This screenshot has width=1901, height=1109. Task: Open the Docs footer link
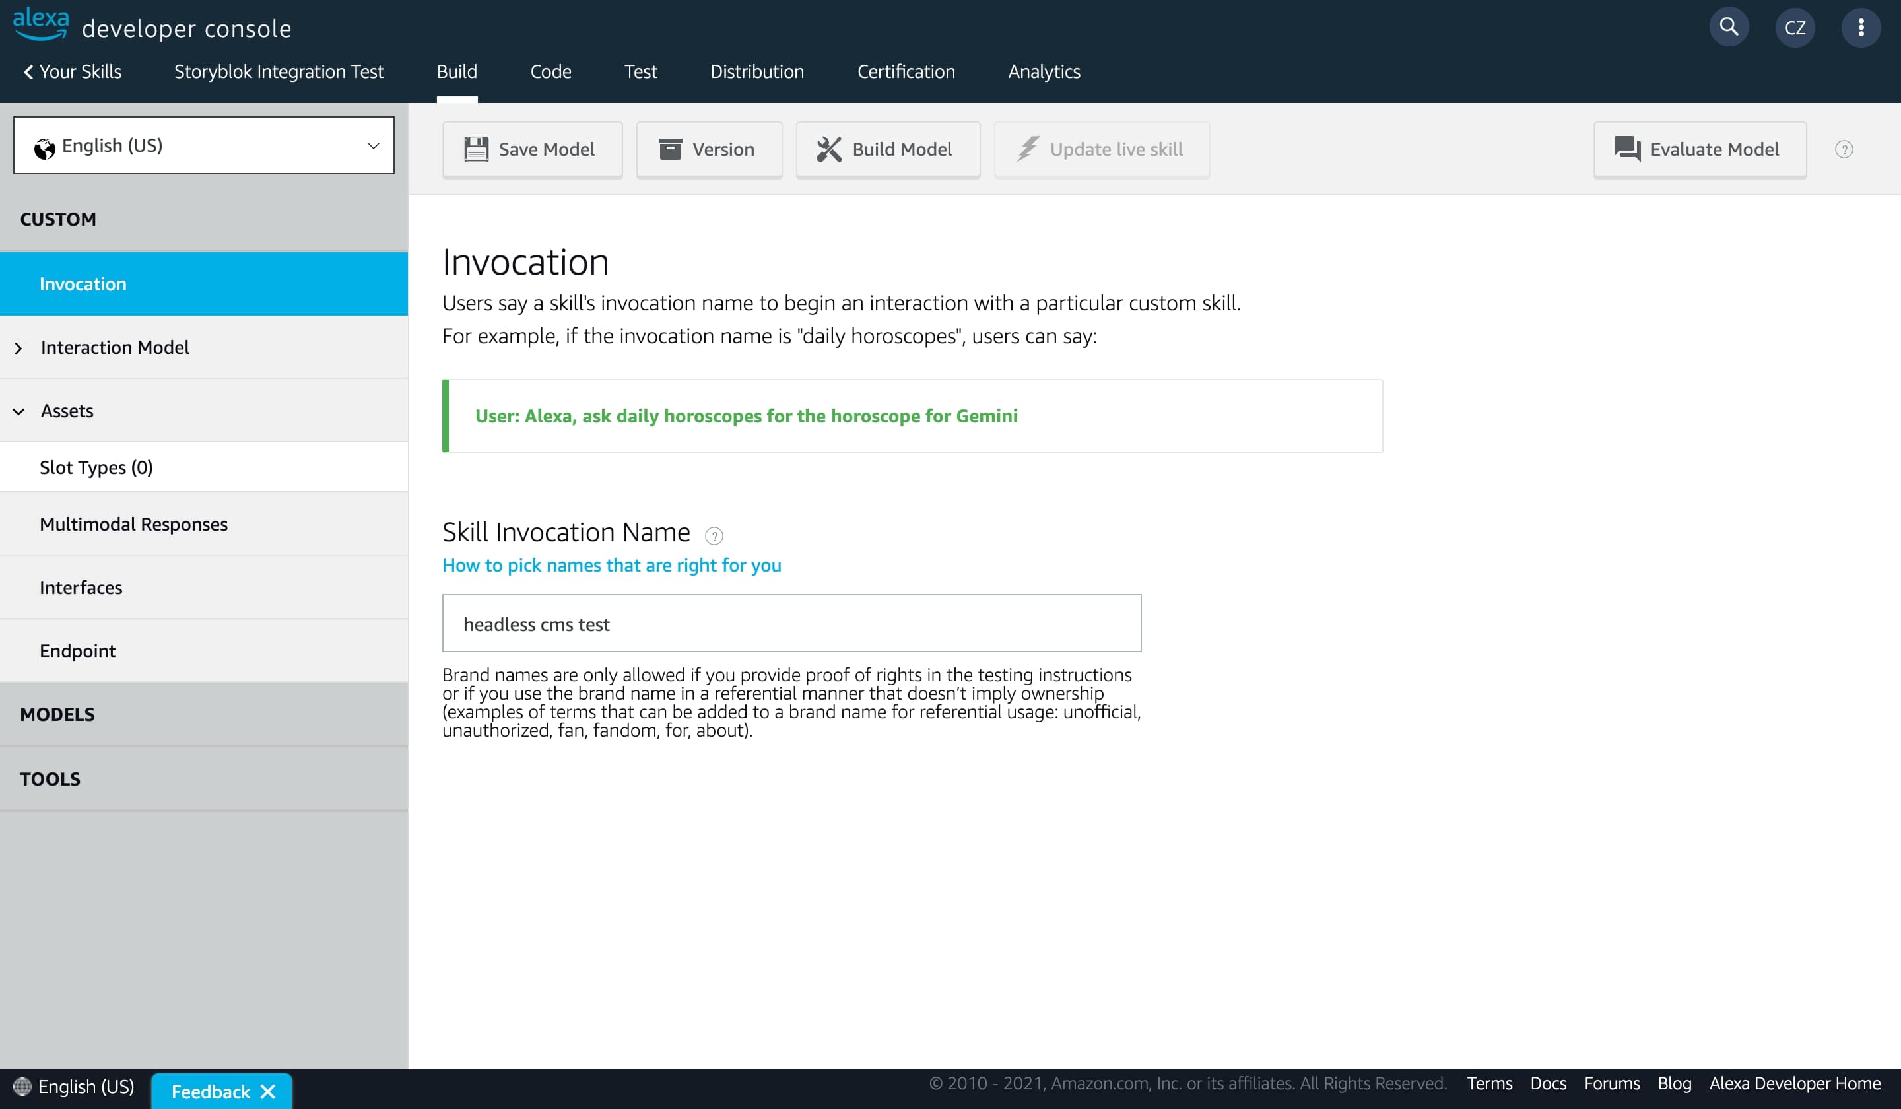click(x=1548, y=1083)
